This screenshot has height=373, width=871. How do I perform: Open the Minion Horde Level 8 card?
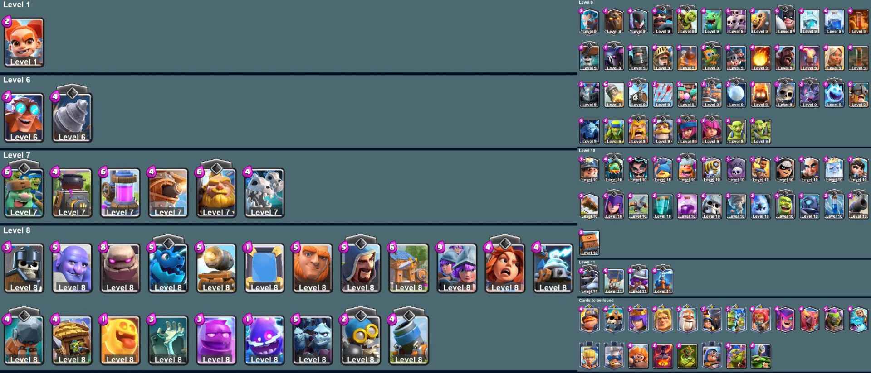[x=312, y=340]
